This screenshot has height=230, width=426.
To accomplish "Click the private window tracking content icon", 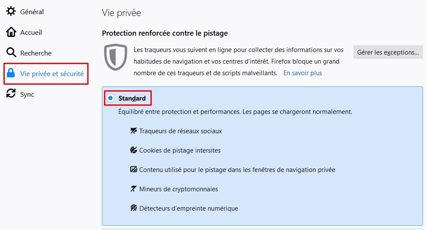I will point(133,169).
